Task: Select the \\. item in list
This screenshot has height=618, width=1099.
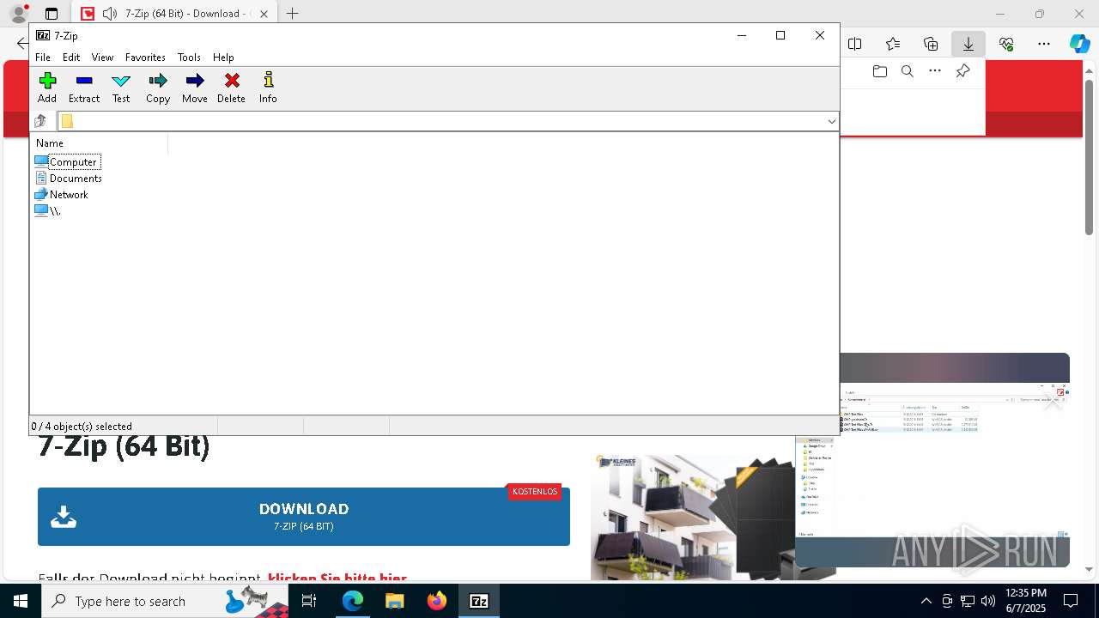Action: tap(48, 210)
